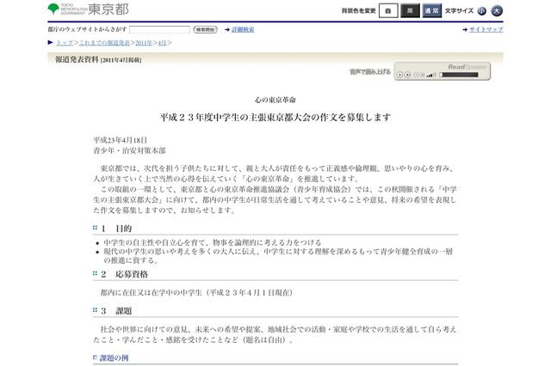Click section heading 2 応募資格
The image size is (551, 366).
(x=124, y=274)
